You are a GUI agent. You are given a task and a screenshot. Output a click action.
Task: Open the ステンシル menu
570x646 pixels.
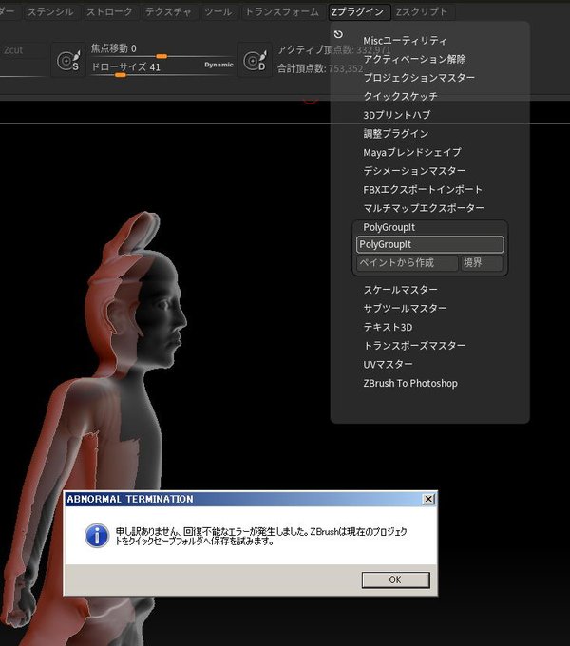(50, 12)
